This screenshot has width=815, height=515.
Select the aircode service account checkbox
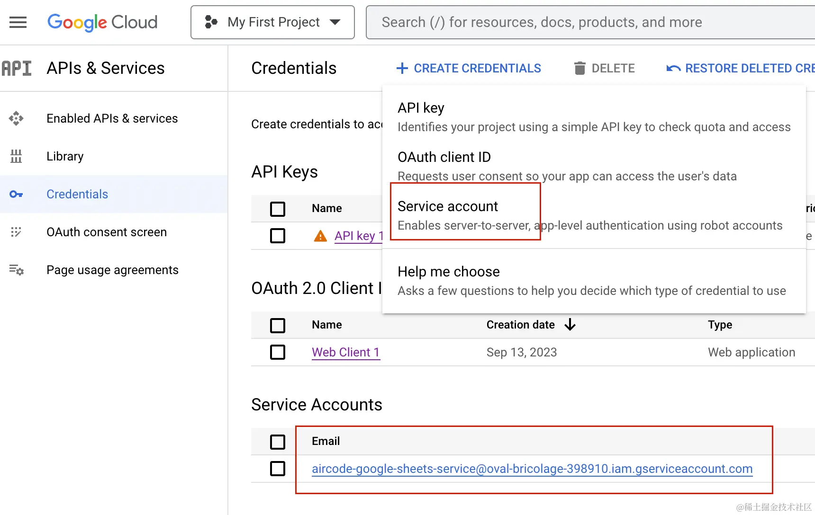(x=278, y=469)
